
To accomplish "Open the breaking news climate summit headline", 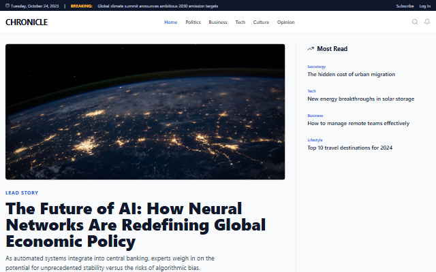I will (x=157, y=6).
